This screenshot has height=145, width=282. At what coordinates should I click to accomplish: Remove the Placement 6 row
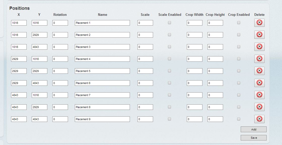(x=259, y=83)
